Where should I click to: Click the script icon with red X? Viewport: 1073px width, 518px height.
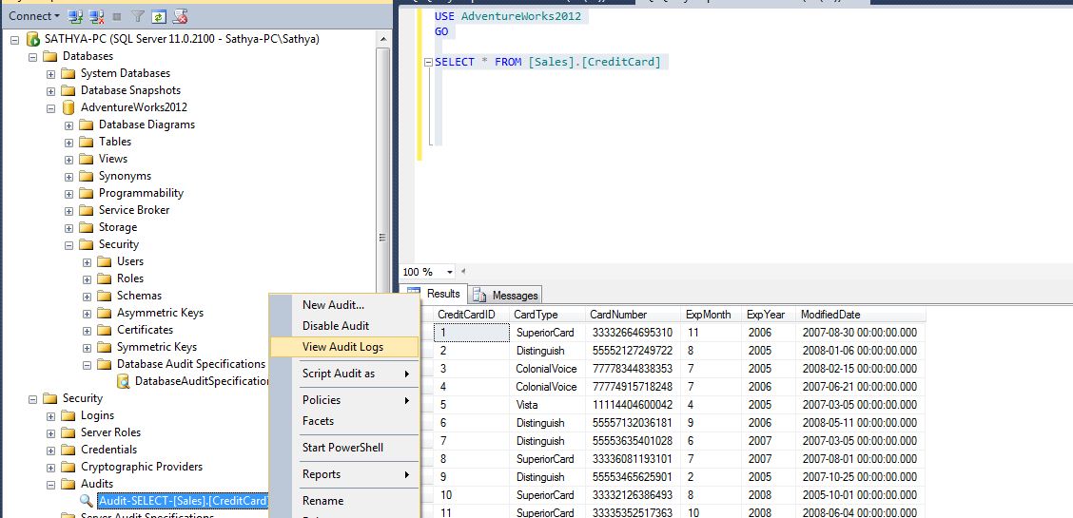[179, 16]
